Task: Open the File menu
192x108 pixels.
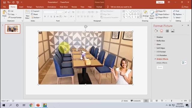Action: [x=4, y=7]
